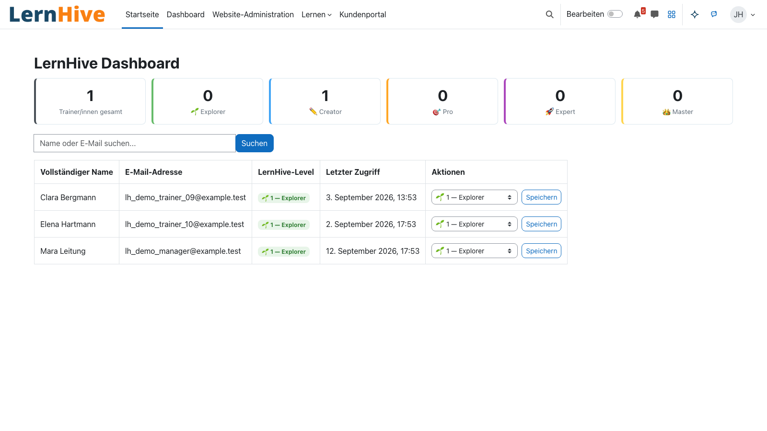Open the Dashboard menu item
This screenshot has height=431, width=767.
[186, 14]
